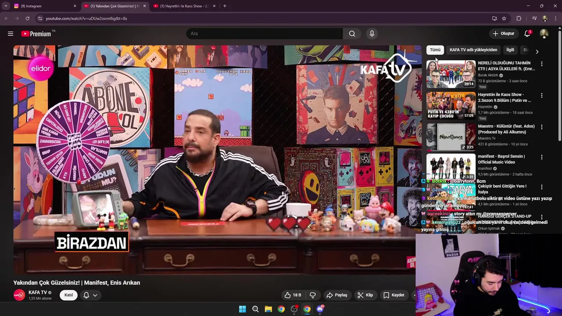This screenshot has width=562, height=316.
Task: Open options for manifest - Başrol Sensin
Action: (542, 157)
